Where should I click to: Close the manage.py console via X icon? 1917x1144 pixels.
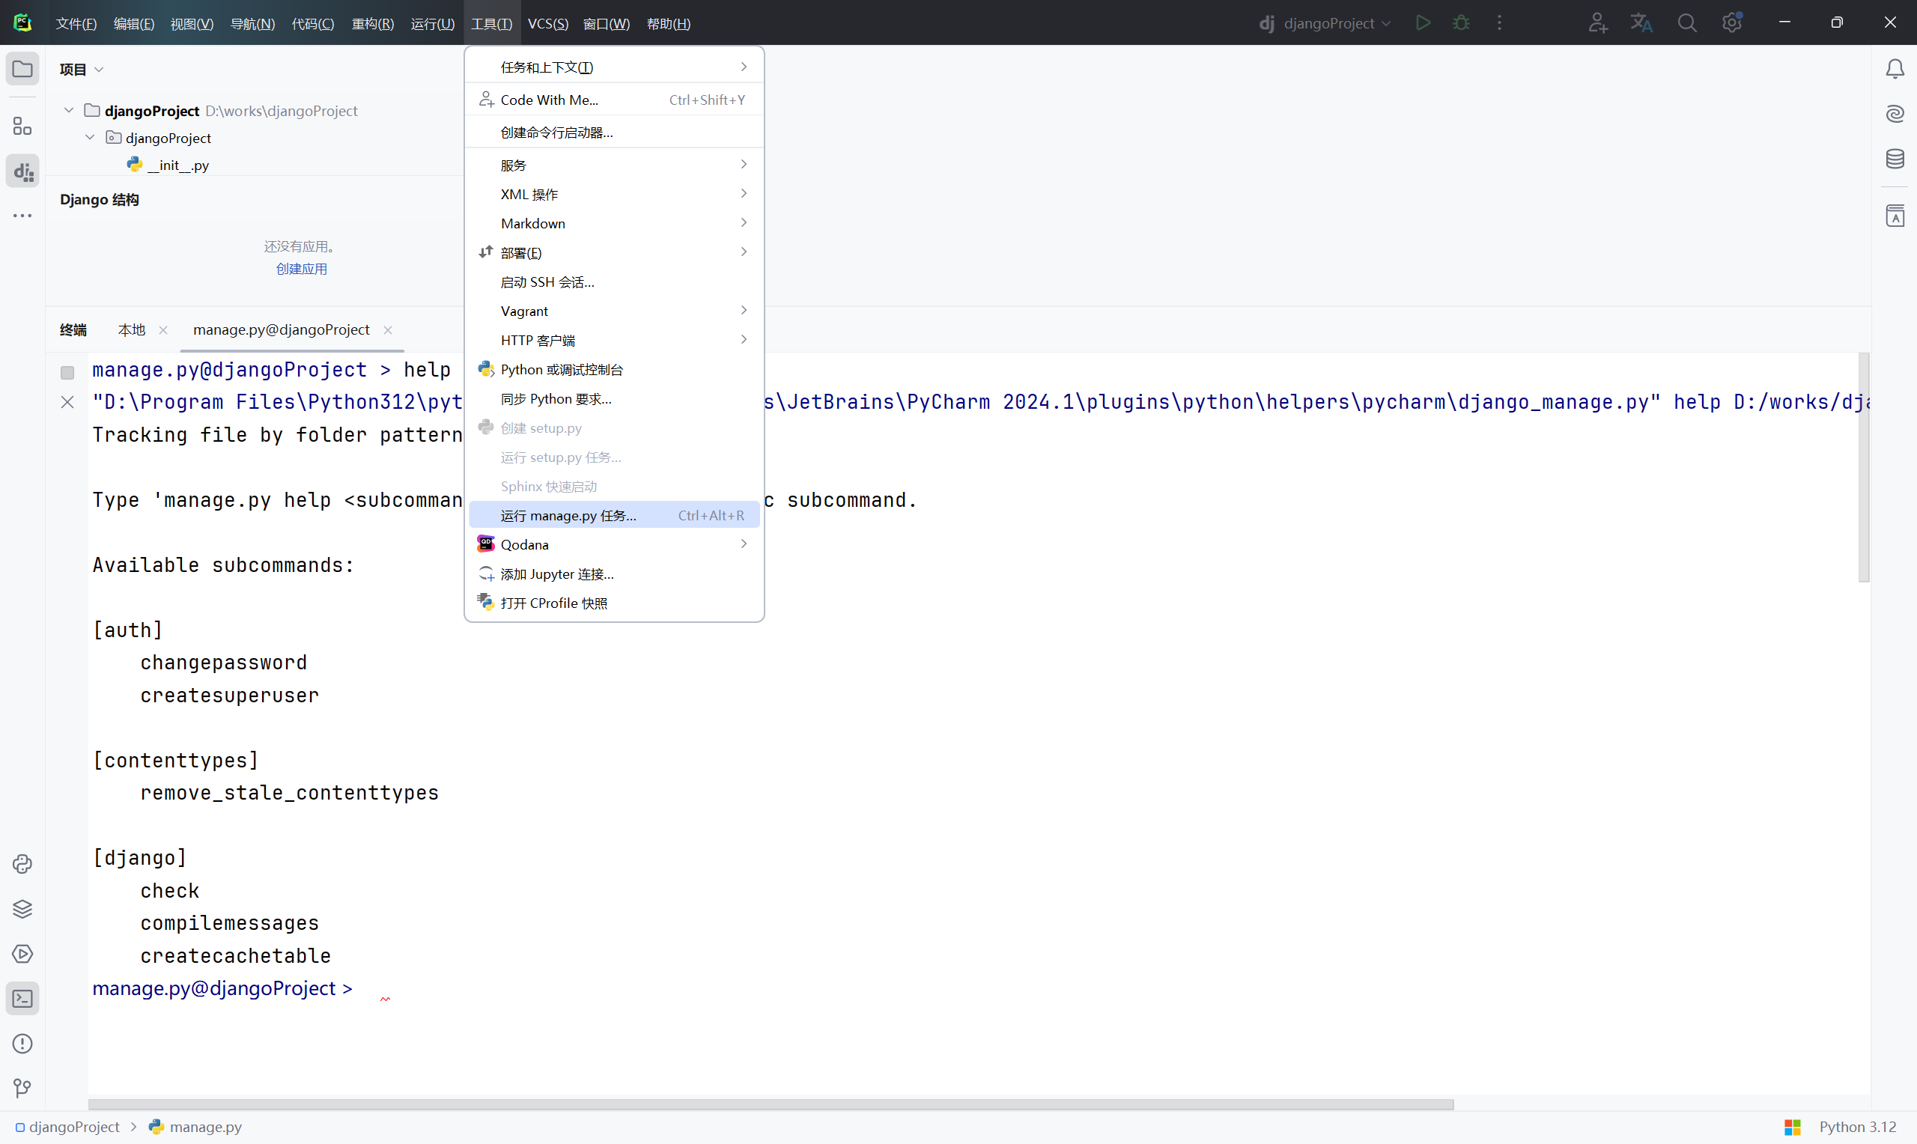67,402
